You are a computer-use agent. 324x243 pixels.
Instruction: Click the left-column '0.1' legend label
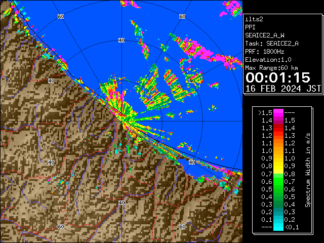(267, 219)
